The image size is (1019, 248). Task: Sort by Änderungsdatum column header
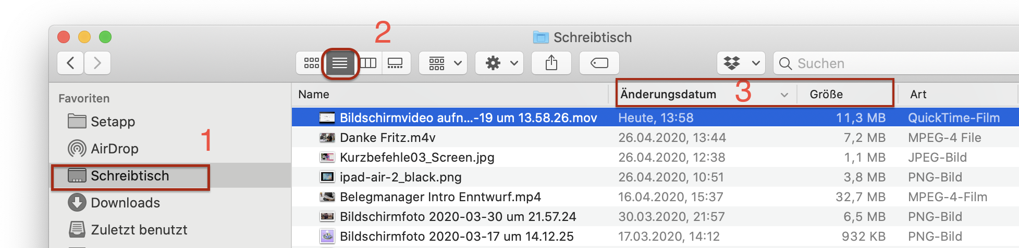coord(668,94)
